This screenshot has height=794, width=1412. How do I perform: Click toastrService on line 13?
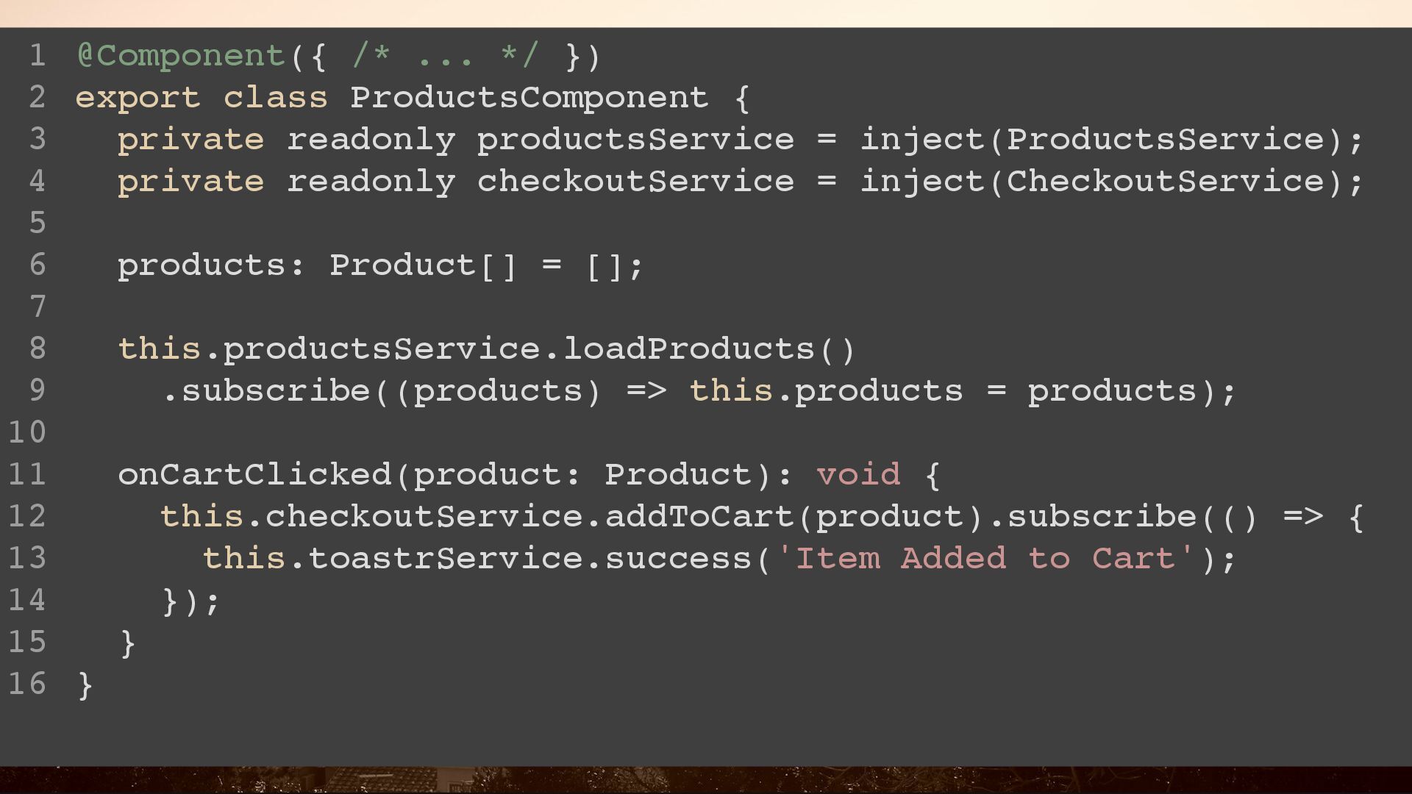(446, 559)
